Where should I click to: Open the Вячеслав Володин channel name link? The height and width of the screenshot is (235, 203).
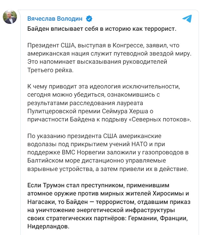(55, 19)
